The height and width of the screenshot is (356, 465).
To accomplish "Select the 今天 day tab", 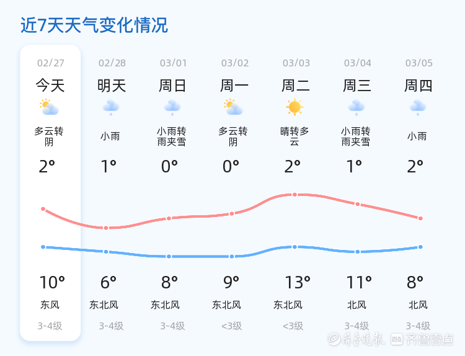I will click(50, 86).
